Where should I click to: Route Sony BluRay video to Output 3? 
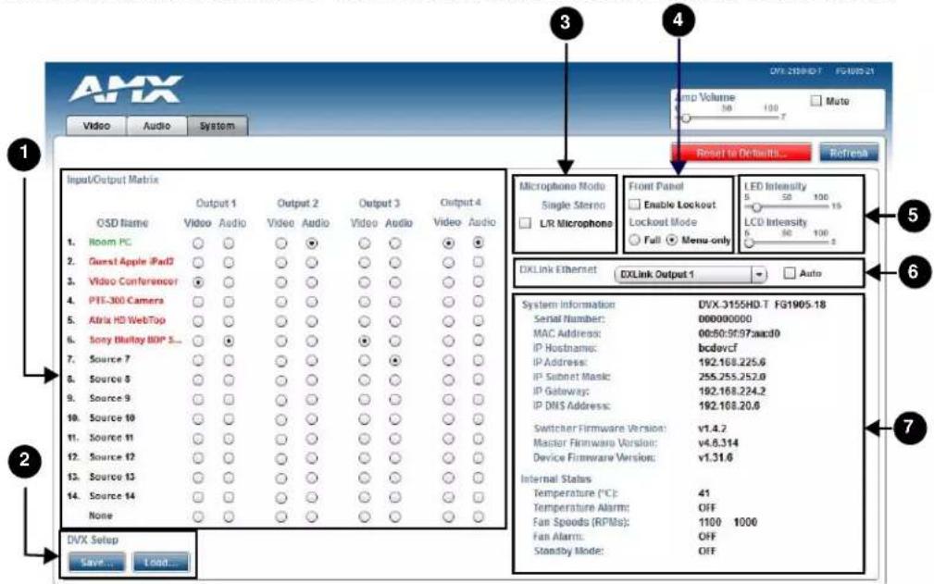pyautogui.click(x=364, y=342)
